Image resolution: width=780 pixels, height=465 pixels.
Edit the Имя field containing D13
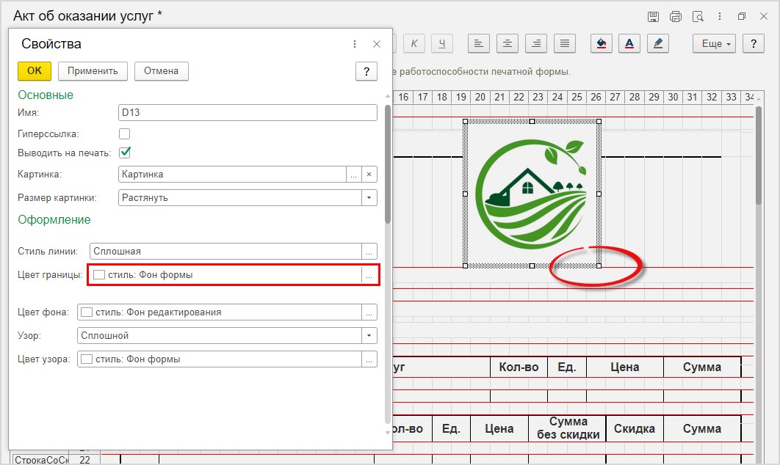point(248,112)
